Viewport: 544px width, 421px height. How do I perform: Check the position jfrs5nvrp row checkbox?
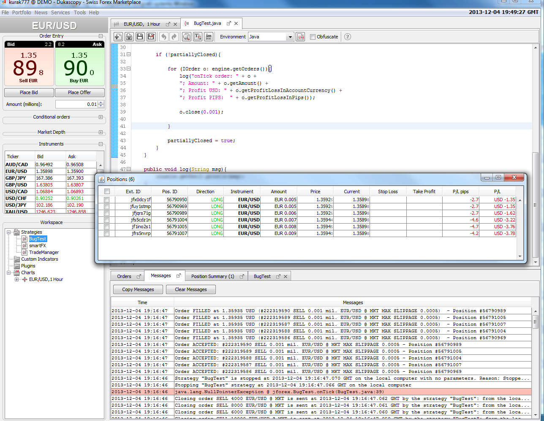[x=107, y=233]
